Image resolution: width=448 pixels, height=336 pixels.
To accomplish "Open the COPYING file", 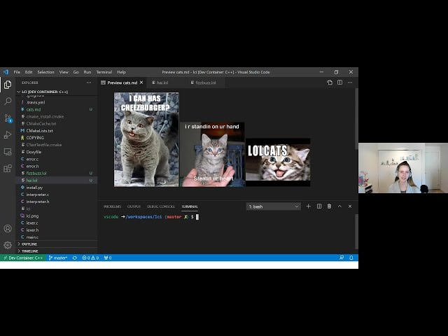I will tap(57, 138).
